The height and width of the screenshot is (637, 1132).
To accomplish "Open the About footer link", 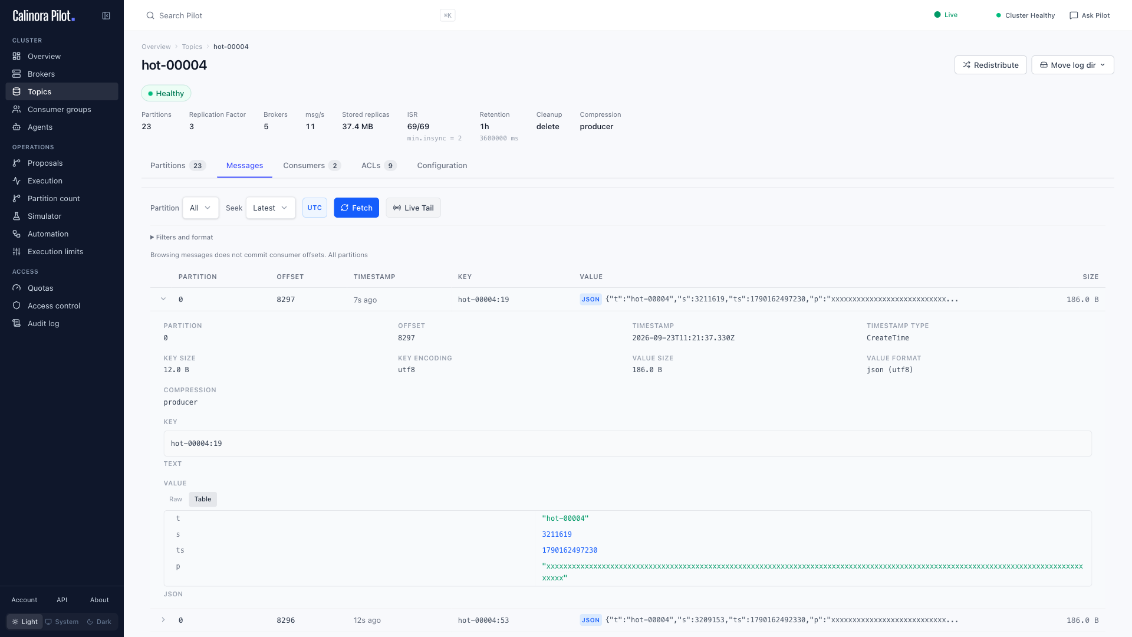I will pos(100,600).
